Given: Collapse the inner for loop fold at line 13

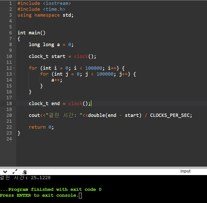Looking at the screenshot, I should [14, 74].
